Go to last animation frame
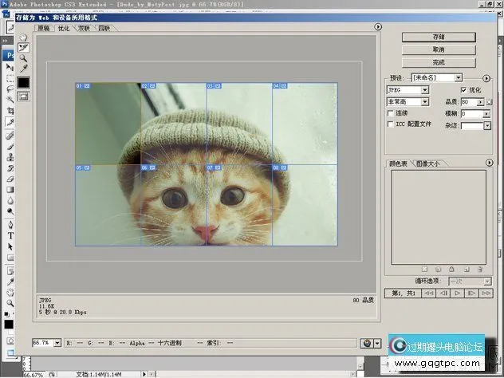504x378 pixels. [x=486, y=293]
